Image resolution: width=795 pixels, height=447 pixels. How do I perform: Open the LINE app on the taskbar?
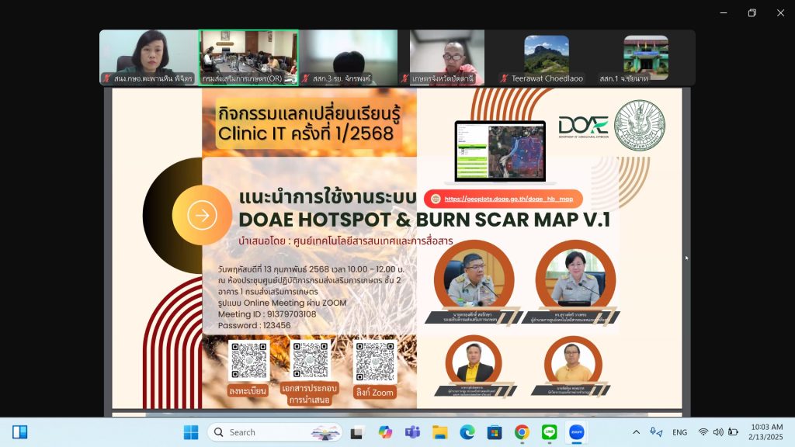pos(550,432)
